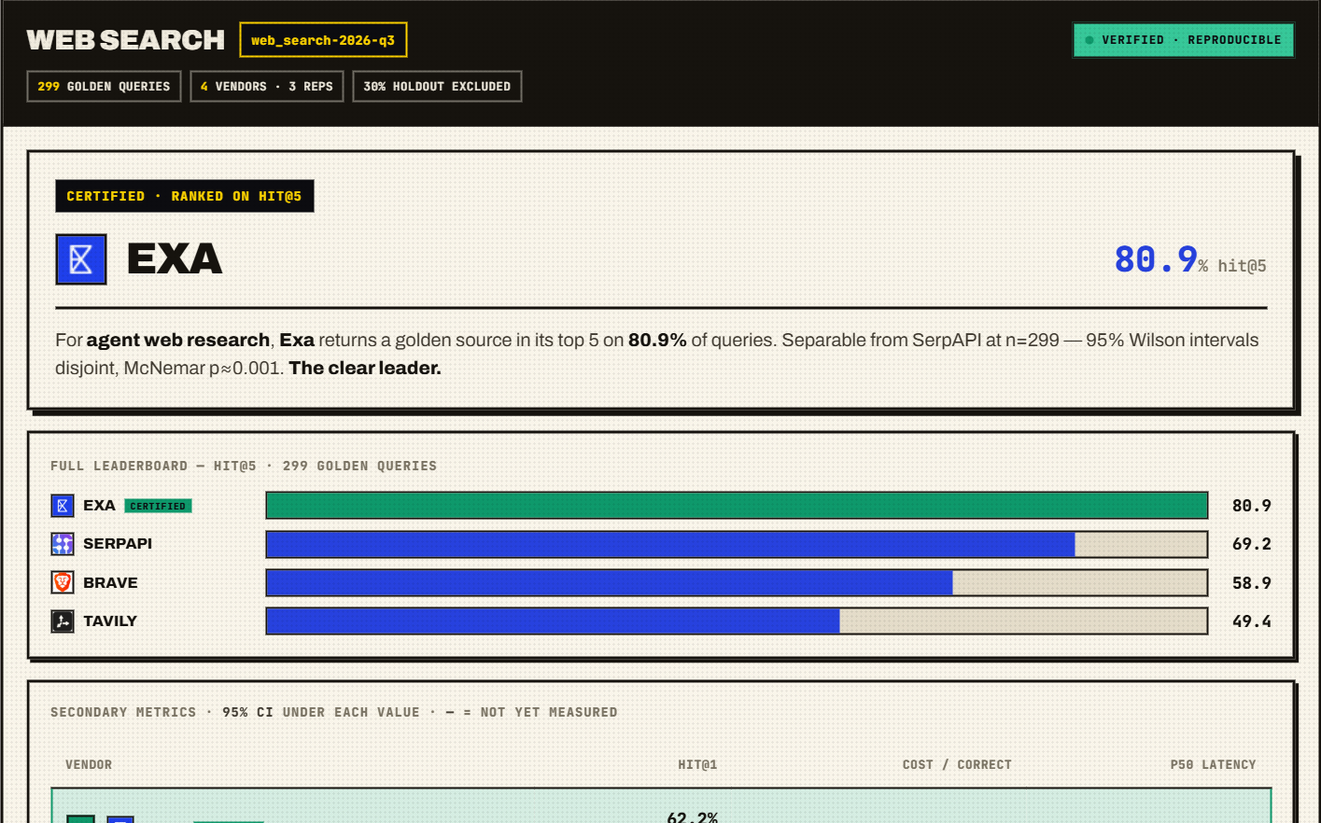The width and height of the screenshot is (1321, 823).
Task: Click the 80.9 leaderboard value
Action: [x=1252, y=506]
